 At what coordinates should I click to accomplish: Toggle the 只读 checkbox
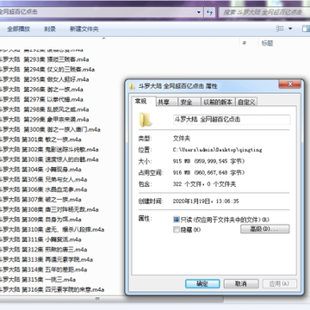click(x=177, y=220)
